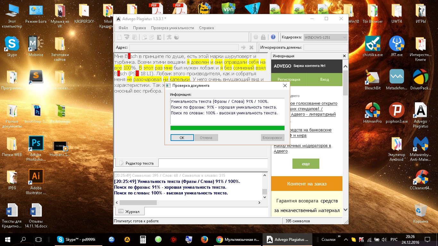Click the new document toolbar icon

(x=119, y=37)
